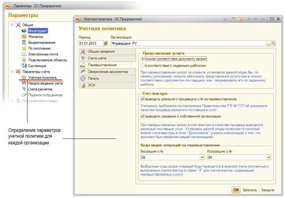Switch to the Общие сведения tab

tap(108, 51)
